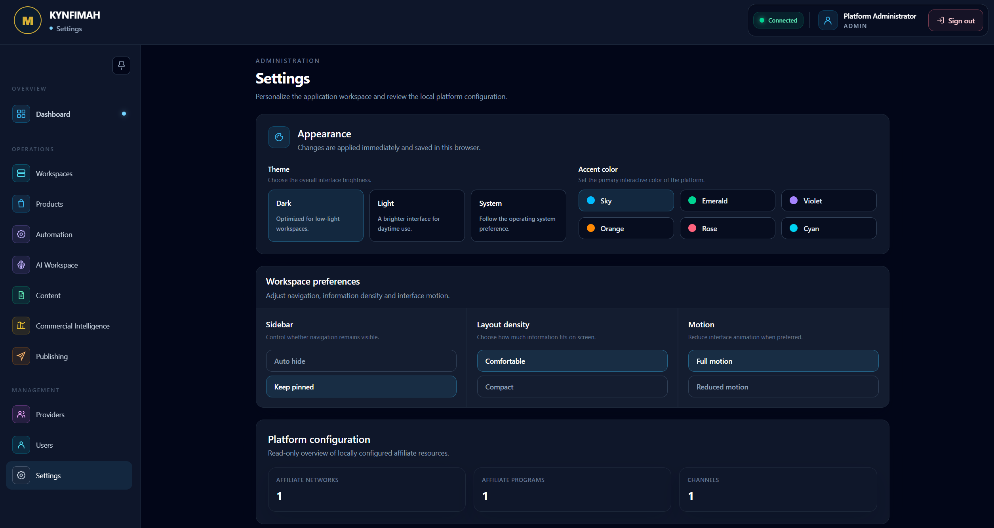Enable Reduced motion setting
Viewport: 994px width, 528px height.
point(783,387)
